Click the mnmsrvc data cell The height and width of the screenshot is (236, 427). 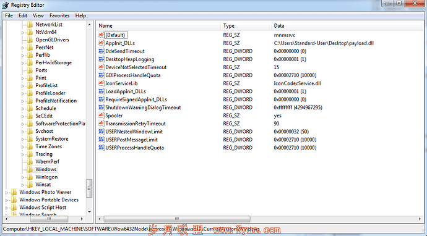tap(285, 35)
